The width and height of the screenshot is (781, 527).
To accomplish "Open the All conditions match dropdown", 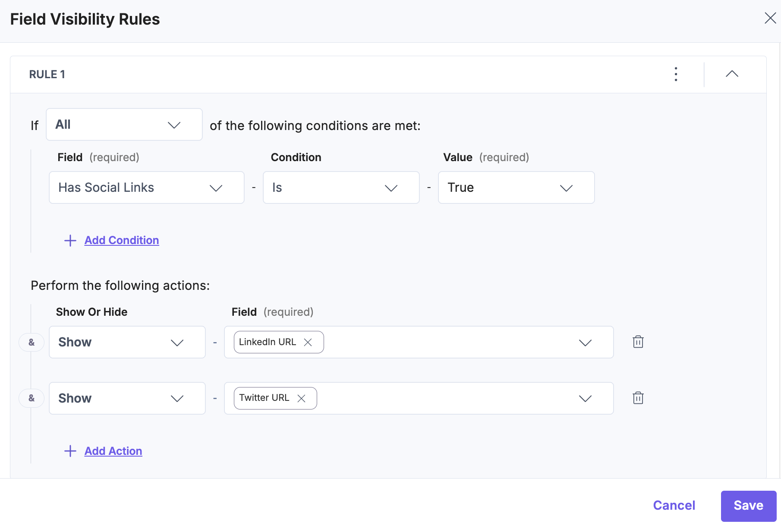I will pyautogui.click(x=124, y=125).
